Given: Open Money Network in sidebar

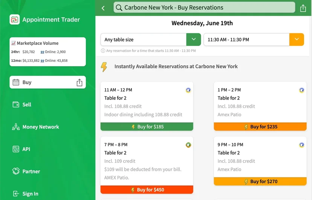Looking at the screenshot, I should (x=36, y=127).
